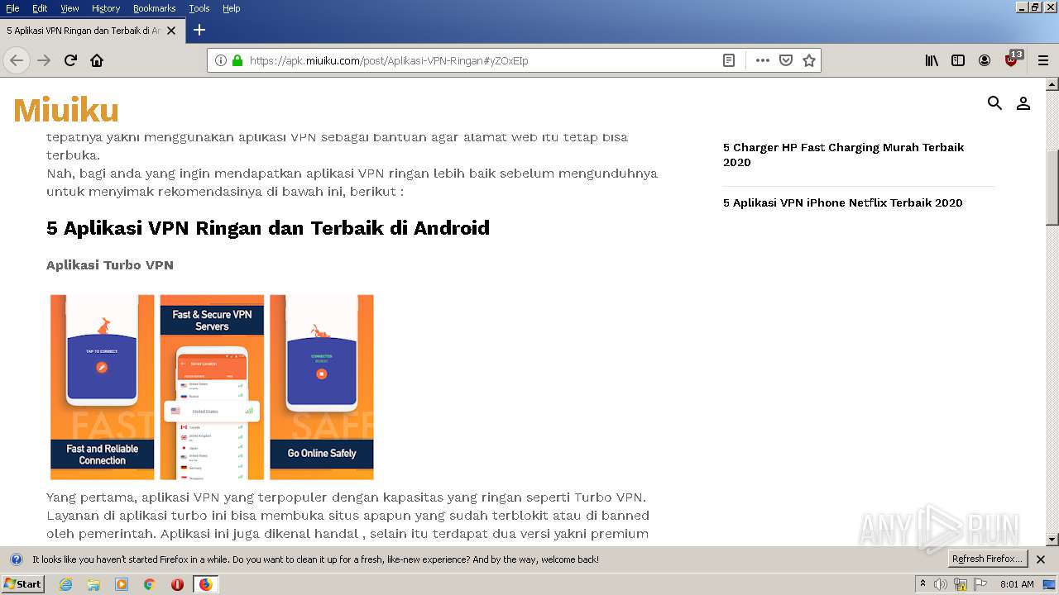Close the 5 Aplikasi VPN Ringan tab
Image resolution: width=1059 pixels, height=595 pixels.
click(x=171, y=31)
